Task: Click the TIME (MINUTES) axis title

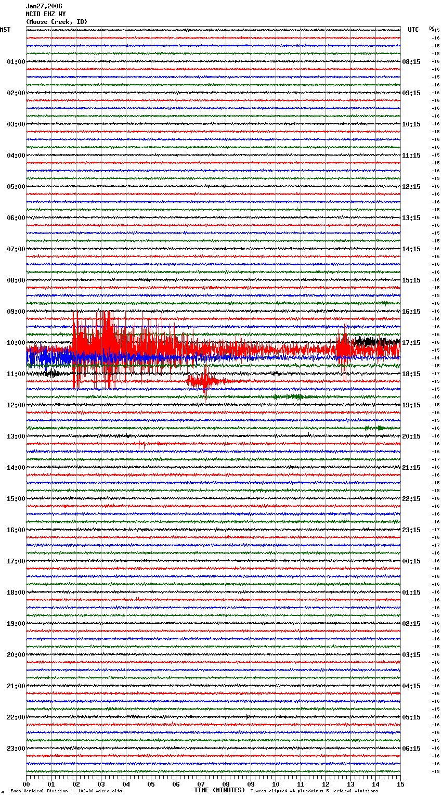Action: pyautogui.click(x=219, y=790)
